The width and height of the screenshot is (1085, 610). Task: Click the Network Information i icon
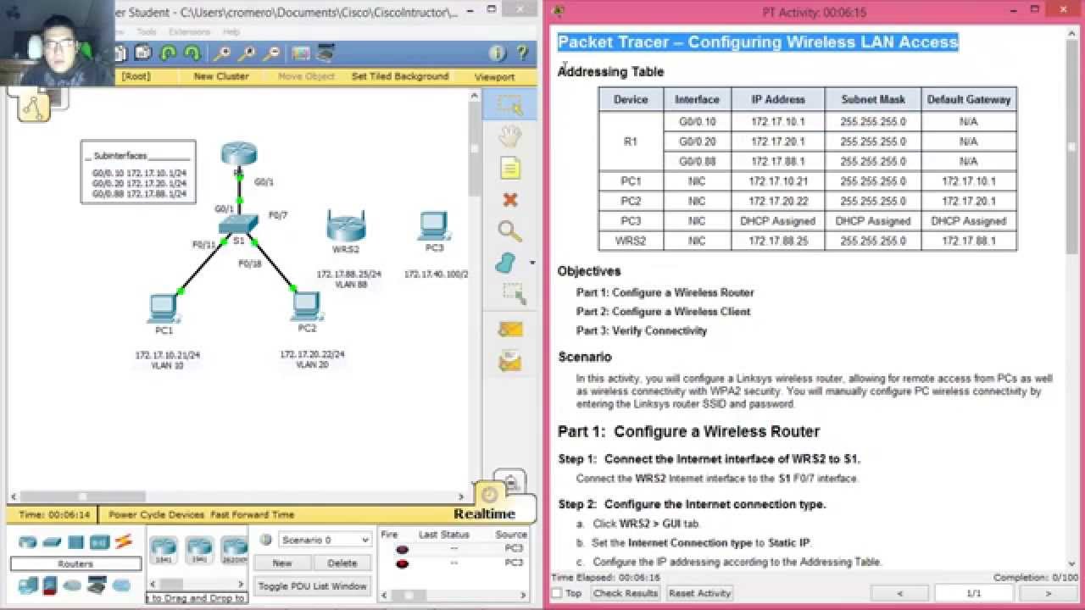(x=498, y=53)
